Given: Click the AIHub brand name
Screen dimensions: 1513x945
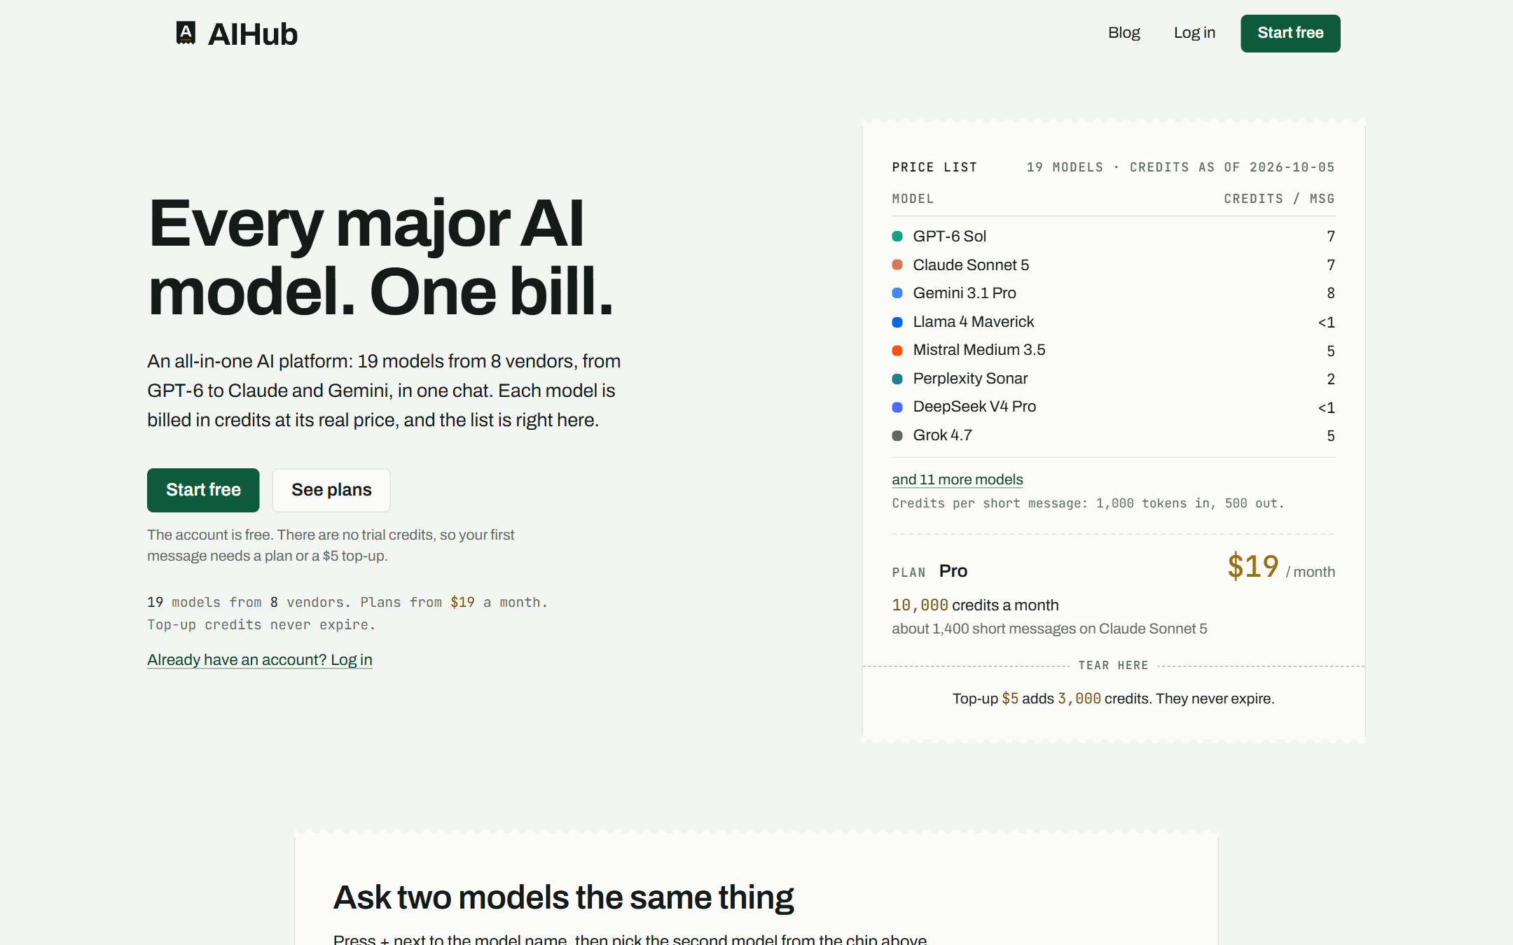Looking at the screenshot, I should coord(252,34).
